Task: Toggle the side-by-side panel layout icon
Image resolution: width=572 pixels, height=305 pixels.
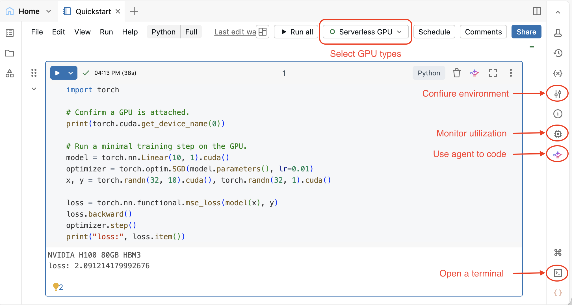Action: pos(537,11)
